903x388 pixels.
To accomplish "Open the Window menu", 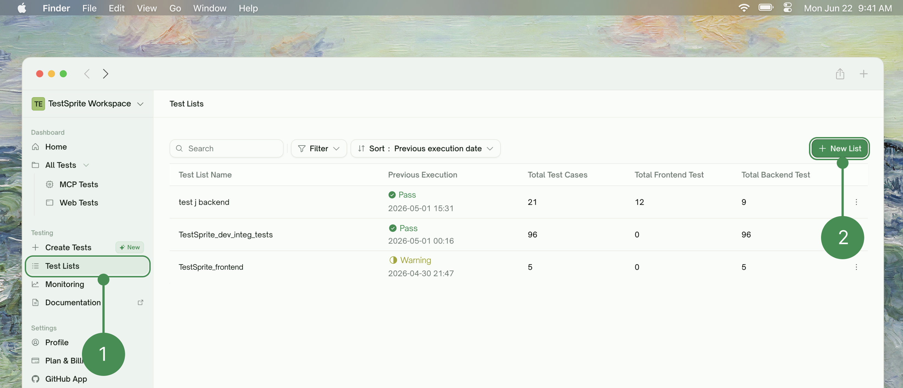I will (210, 8).
